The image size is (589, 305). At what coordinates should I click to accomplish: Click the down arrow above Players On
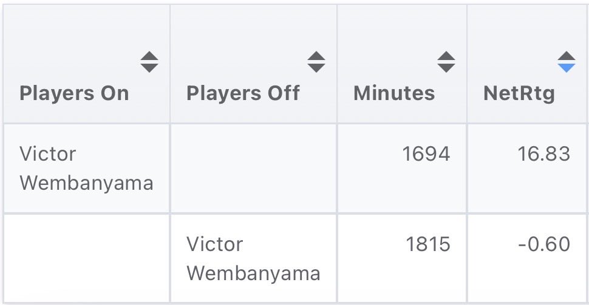[149, 67]
